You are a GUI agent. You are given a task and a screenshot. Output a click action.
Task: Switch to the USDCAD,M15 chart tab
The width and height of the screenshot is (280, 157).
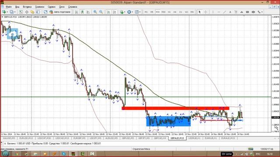point(62,138)
